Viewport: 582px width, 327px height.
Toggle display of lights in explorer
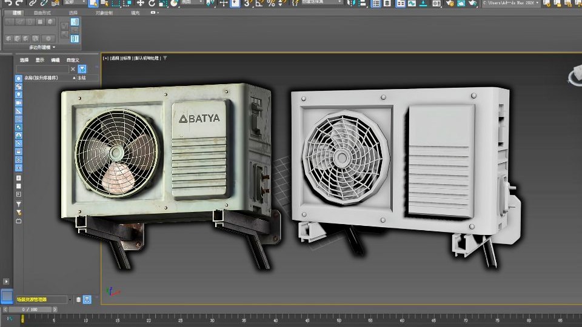[x=19, y=94]
